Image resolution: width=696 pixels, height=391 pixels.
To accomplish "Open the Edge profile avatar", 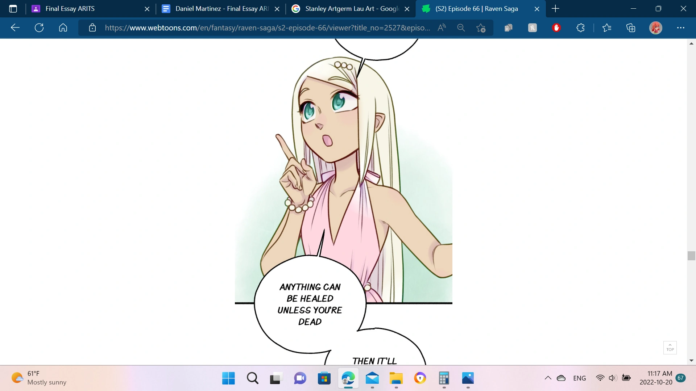I will tap(655, 28).
